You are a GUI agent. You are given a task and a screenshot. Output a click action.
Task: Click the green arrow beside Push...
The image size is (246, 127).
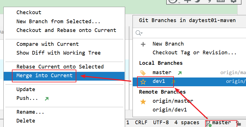47,99
